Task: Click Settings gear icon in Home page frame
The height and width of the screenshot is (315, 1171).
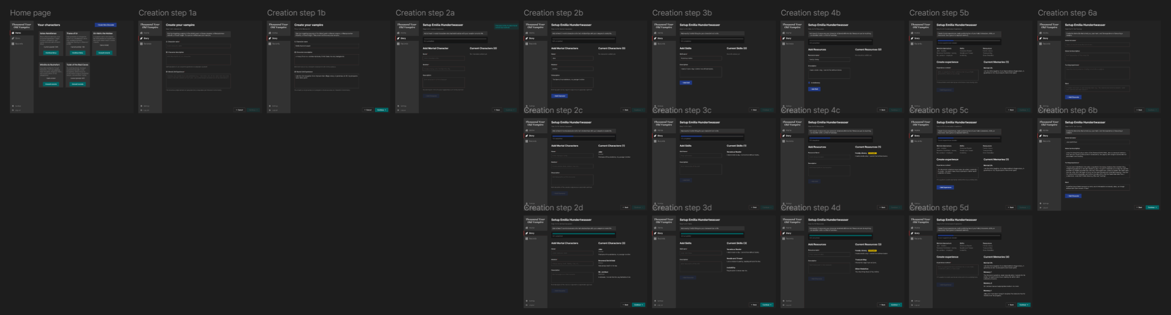Action: (13, 106)
